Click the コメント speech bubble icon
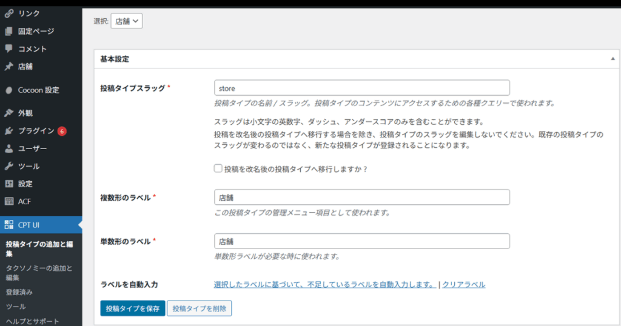 (8, 48)
